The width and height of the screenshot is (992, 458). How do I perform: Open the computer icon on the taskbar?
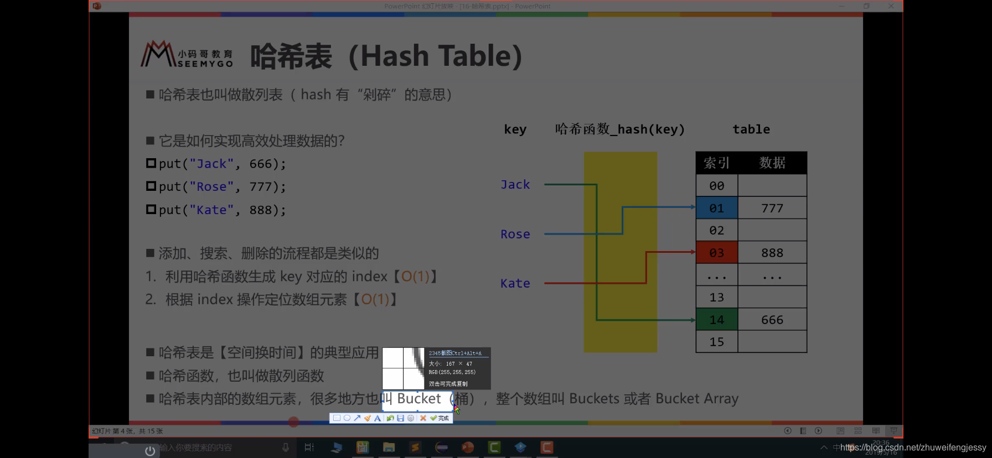coord(336,447)
